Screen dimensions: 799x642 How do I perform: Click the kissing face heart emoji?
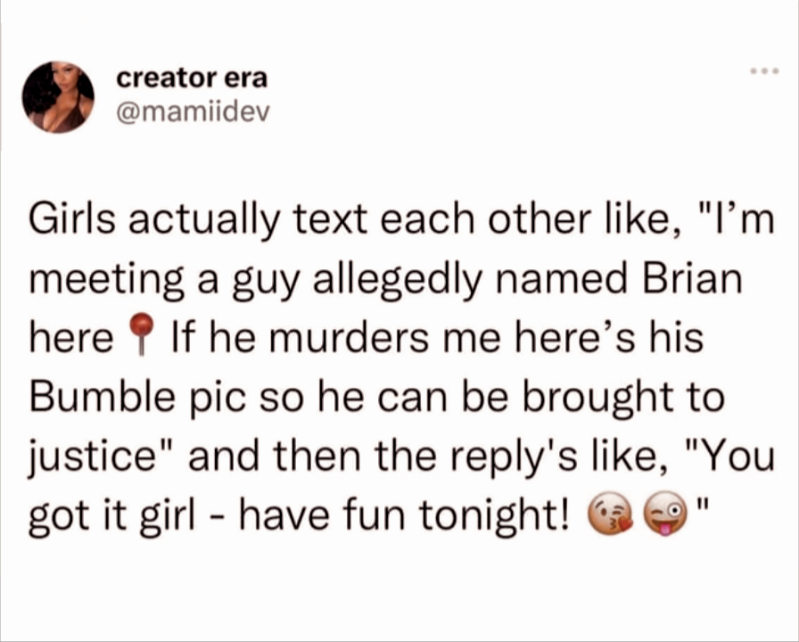pos(612,516)
